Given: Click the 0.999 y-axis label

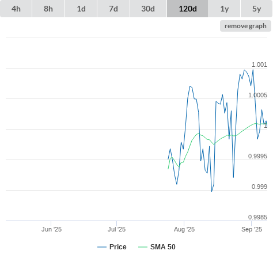Looking at the screenshot, I should point(259,187).
